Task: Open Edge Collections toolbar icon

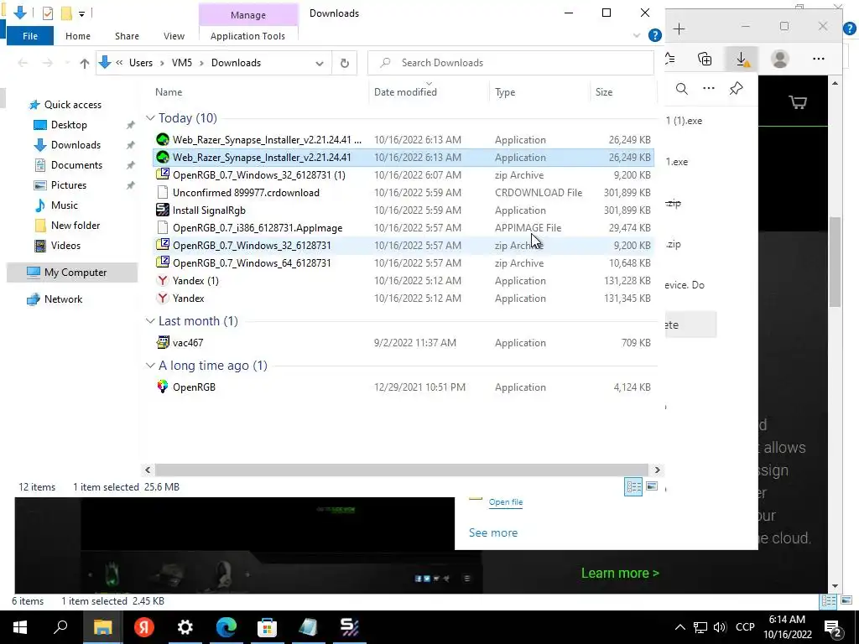Action: pyautogui.click(x=705, y=59)
